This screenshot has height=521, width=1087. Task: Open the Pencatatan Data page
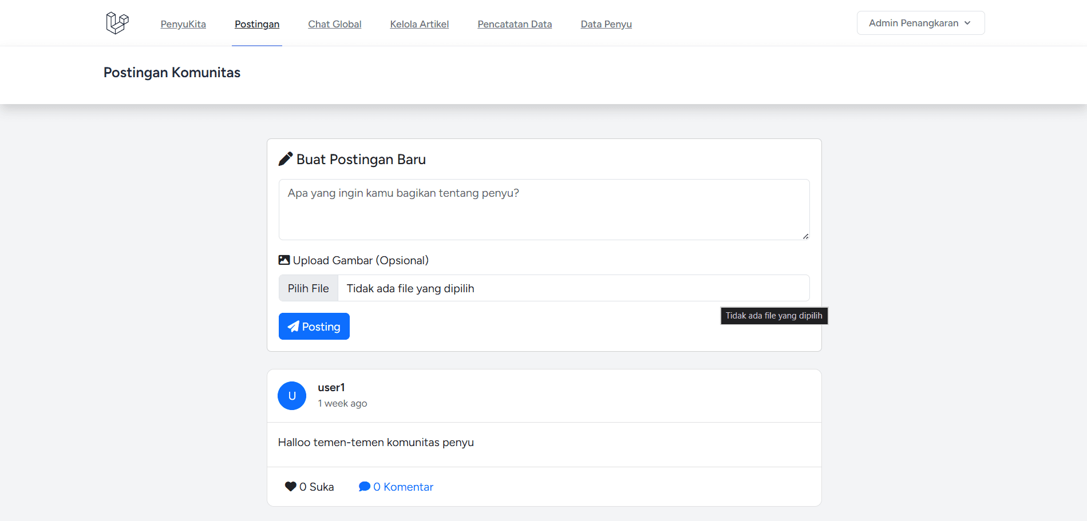[515, 24]
